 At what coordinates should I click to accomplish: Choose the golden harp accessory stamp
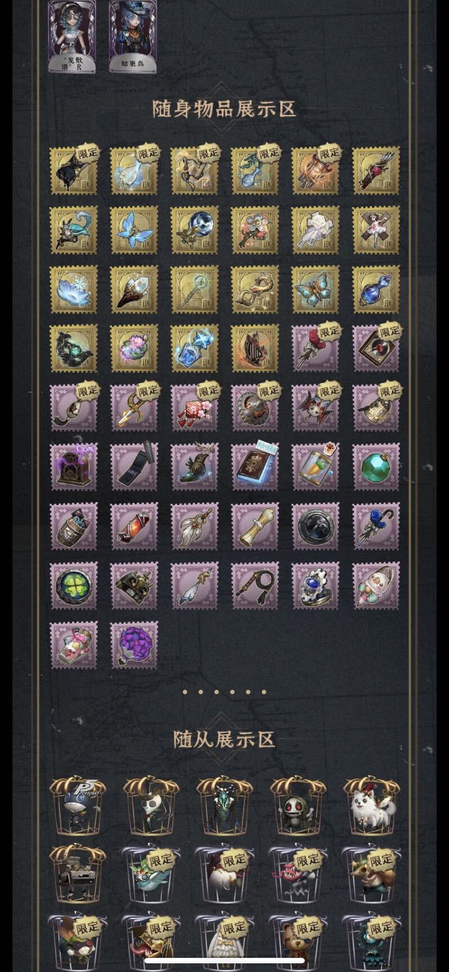coord(255,349)
